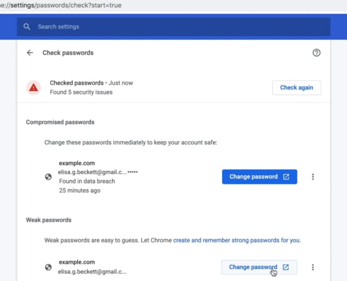Go back using the arrow beside Check passwords

coord(30,53)
